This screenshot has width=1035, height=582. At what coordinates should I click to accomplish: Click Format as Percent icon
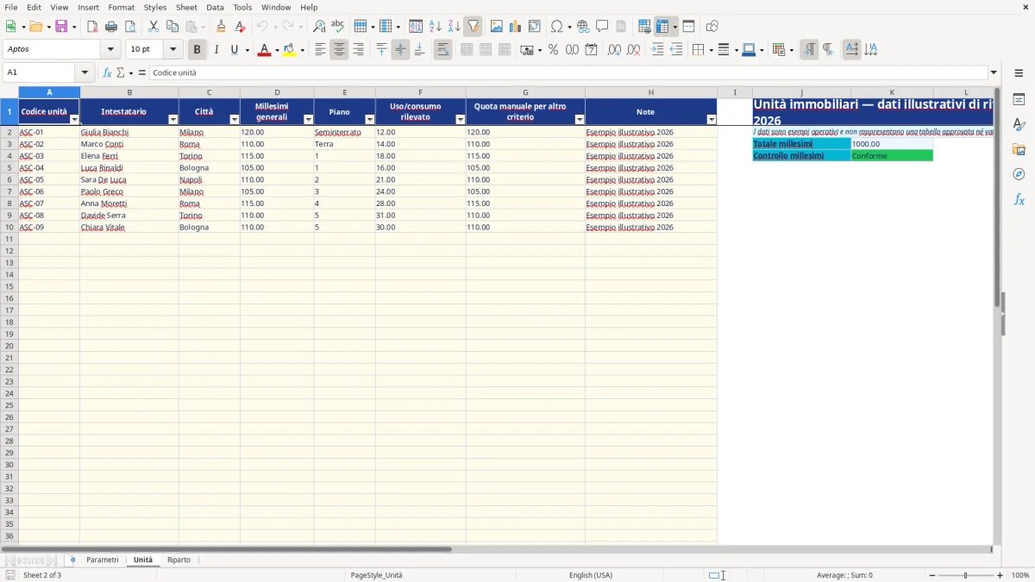tap(553, 50)
